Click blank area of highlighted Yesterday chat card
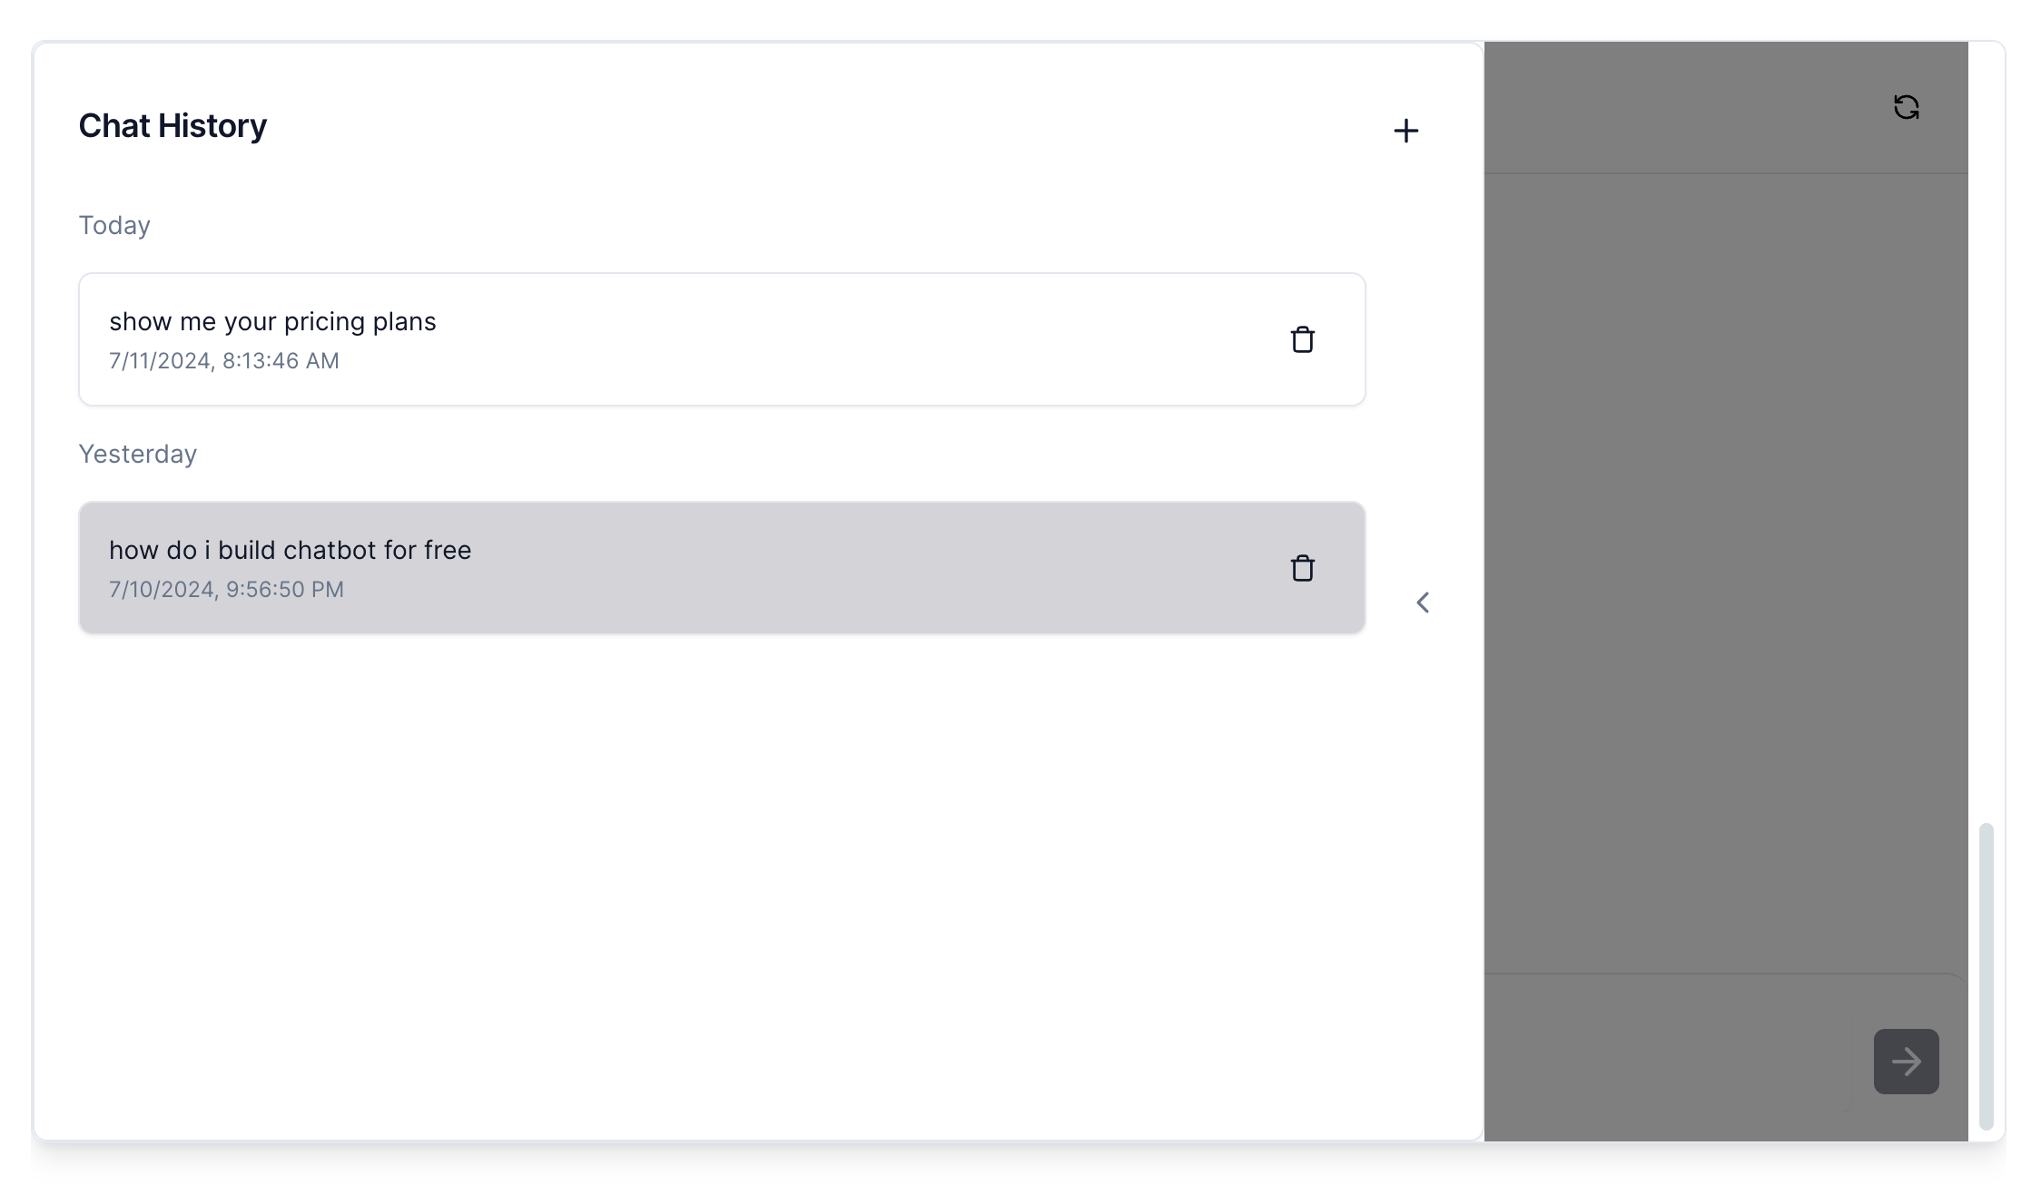The height and width of the screenshot is (1185, 2041). tap(863, 568)
